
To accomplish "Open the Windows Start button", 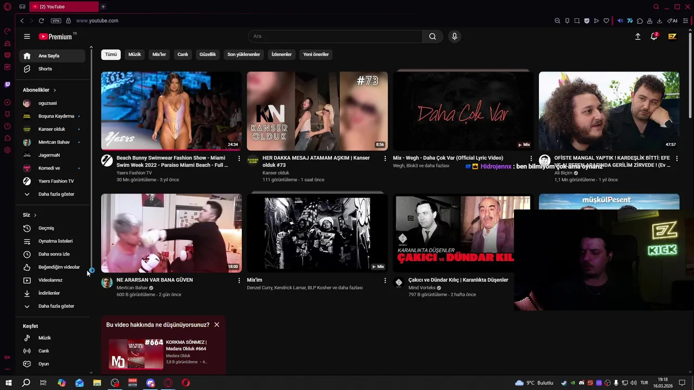I will (x=9, y=383).
